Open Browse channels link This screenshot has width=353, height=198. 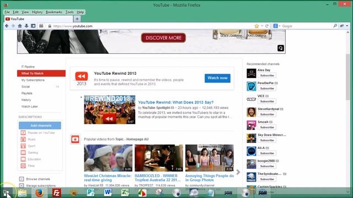[x=38, y=179]
